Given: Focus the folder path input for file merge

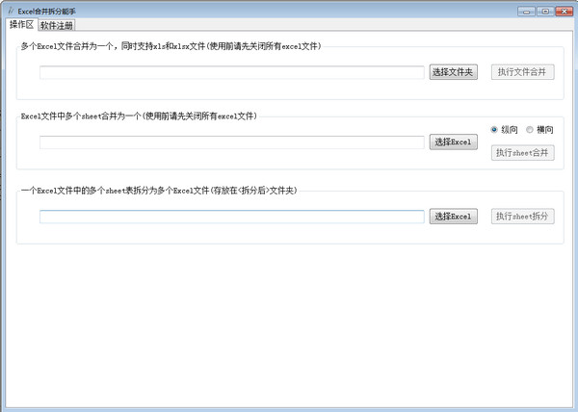Looking at the screenshot, I should pyautogui.click(x=232, y=72).
